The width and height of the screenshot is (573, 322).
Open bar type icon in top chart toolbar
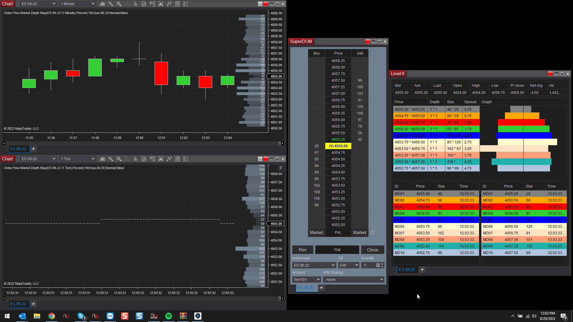point(102,4)
